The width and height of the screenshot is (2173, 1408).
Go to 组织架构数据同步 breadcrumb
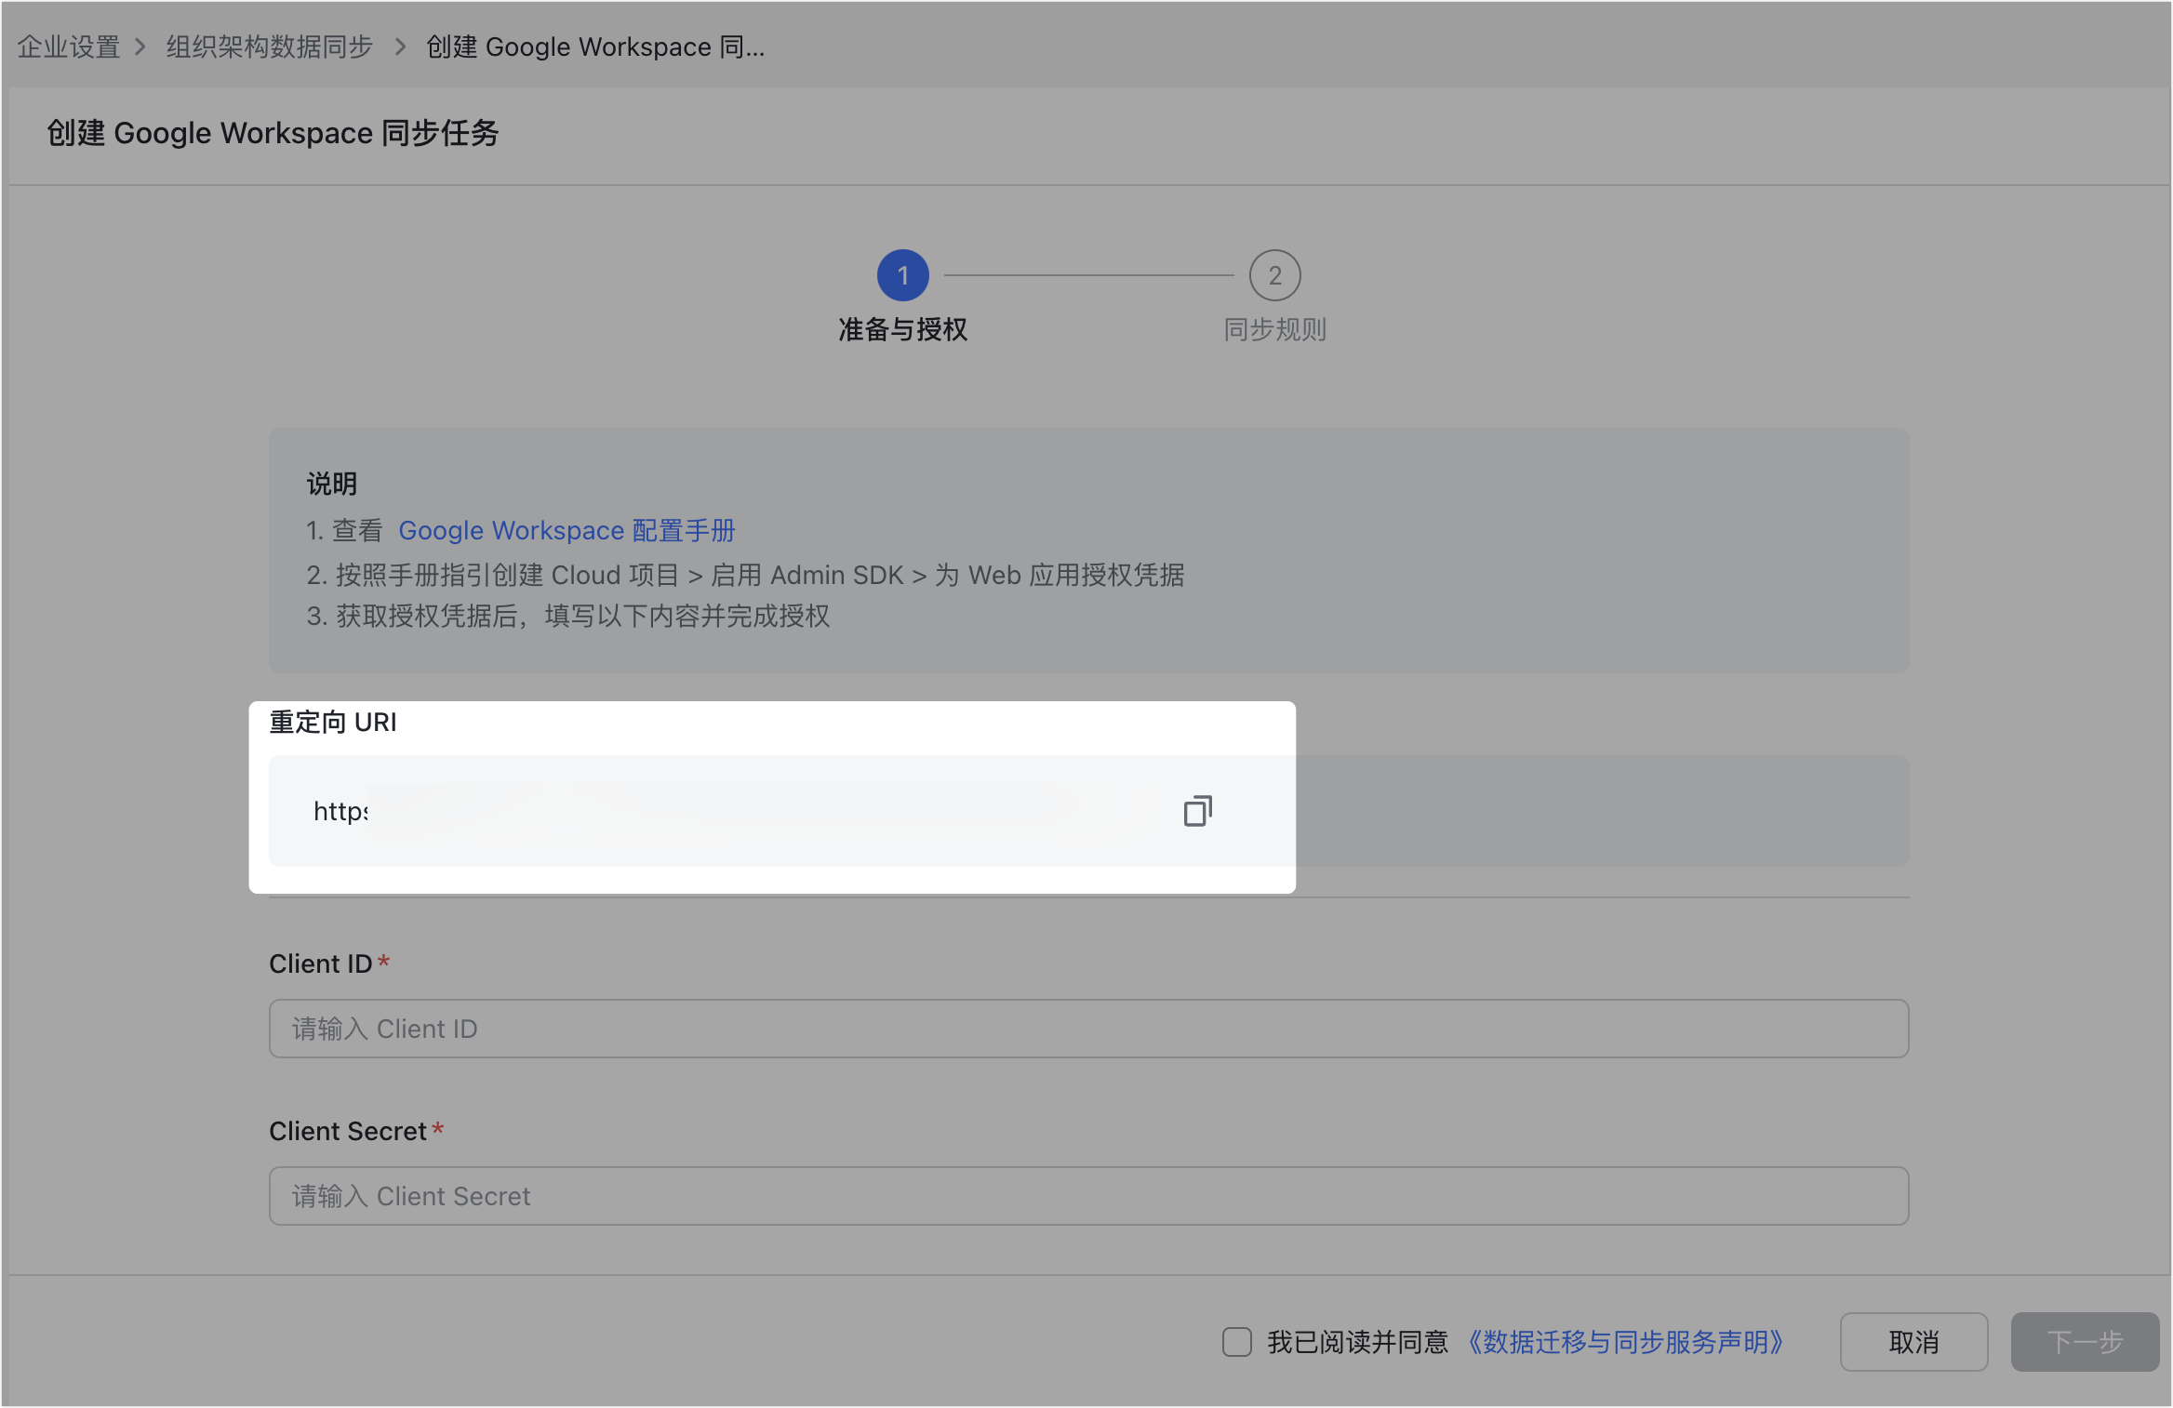click(x=269, y=46)
